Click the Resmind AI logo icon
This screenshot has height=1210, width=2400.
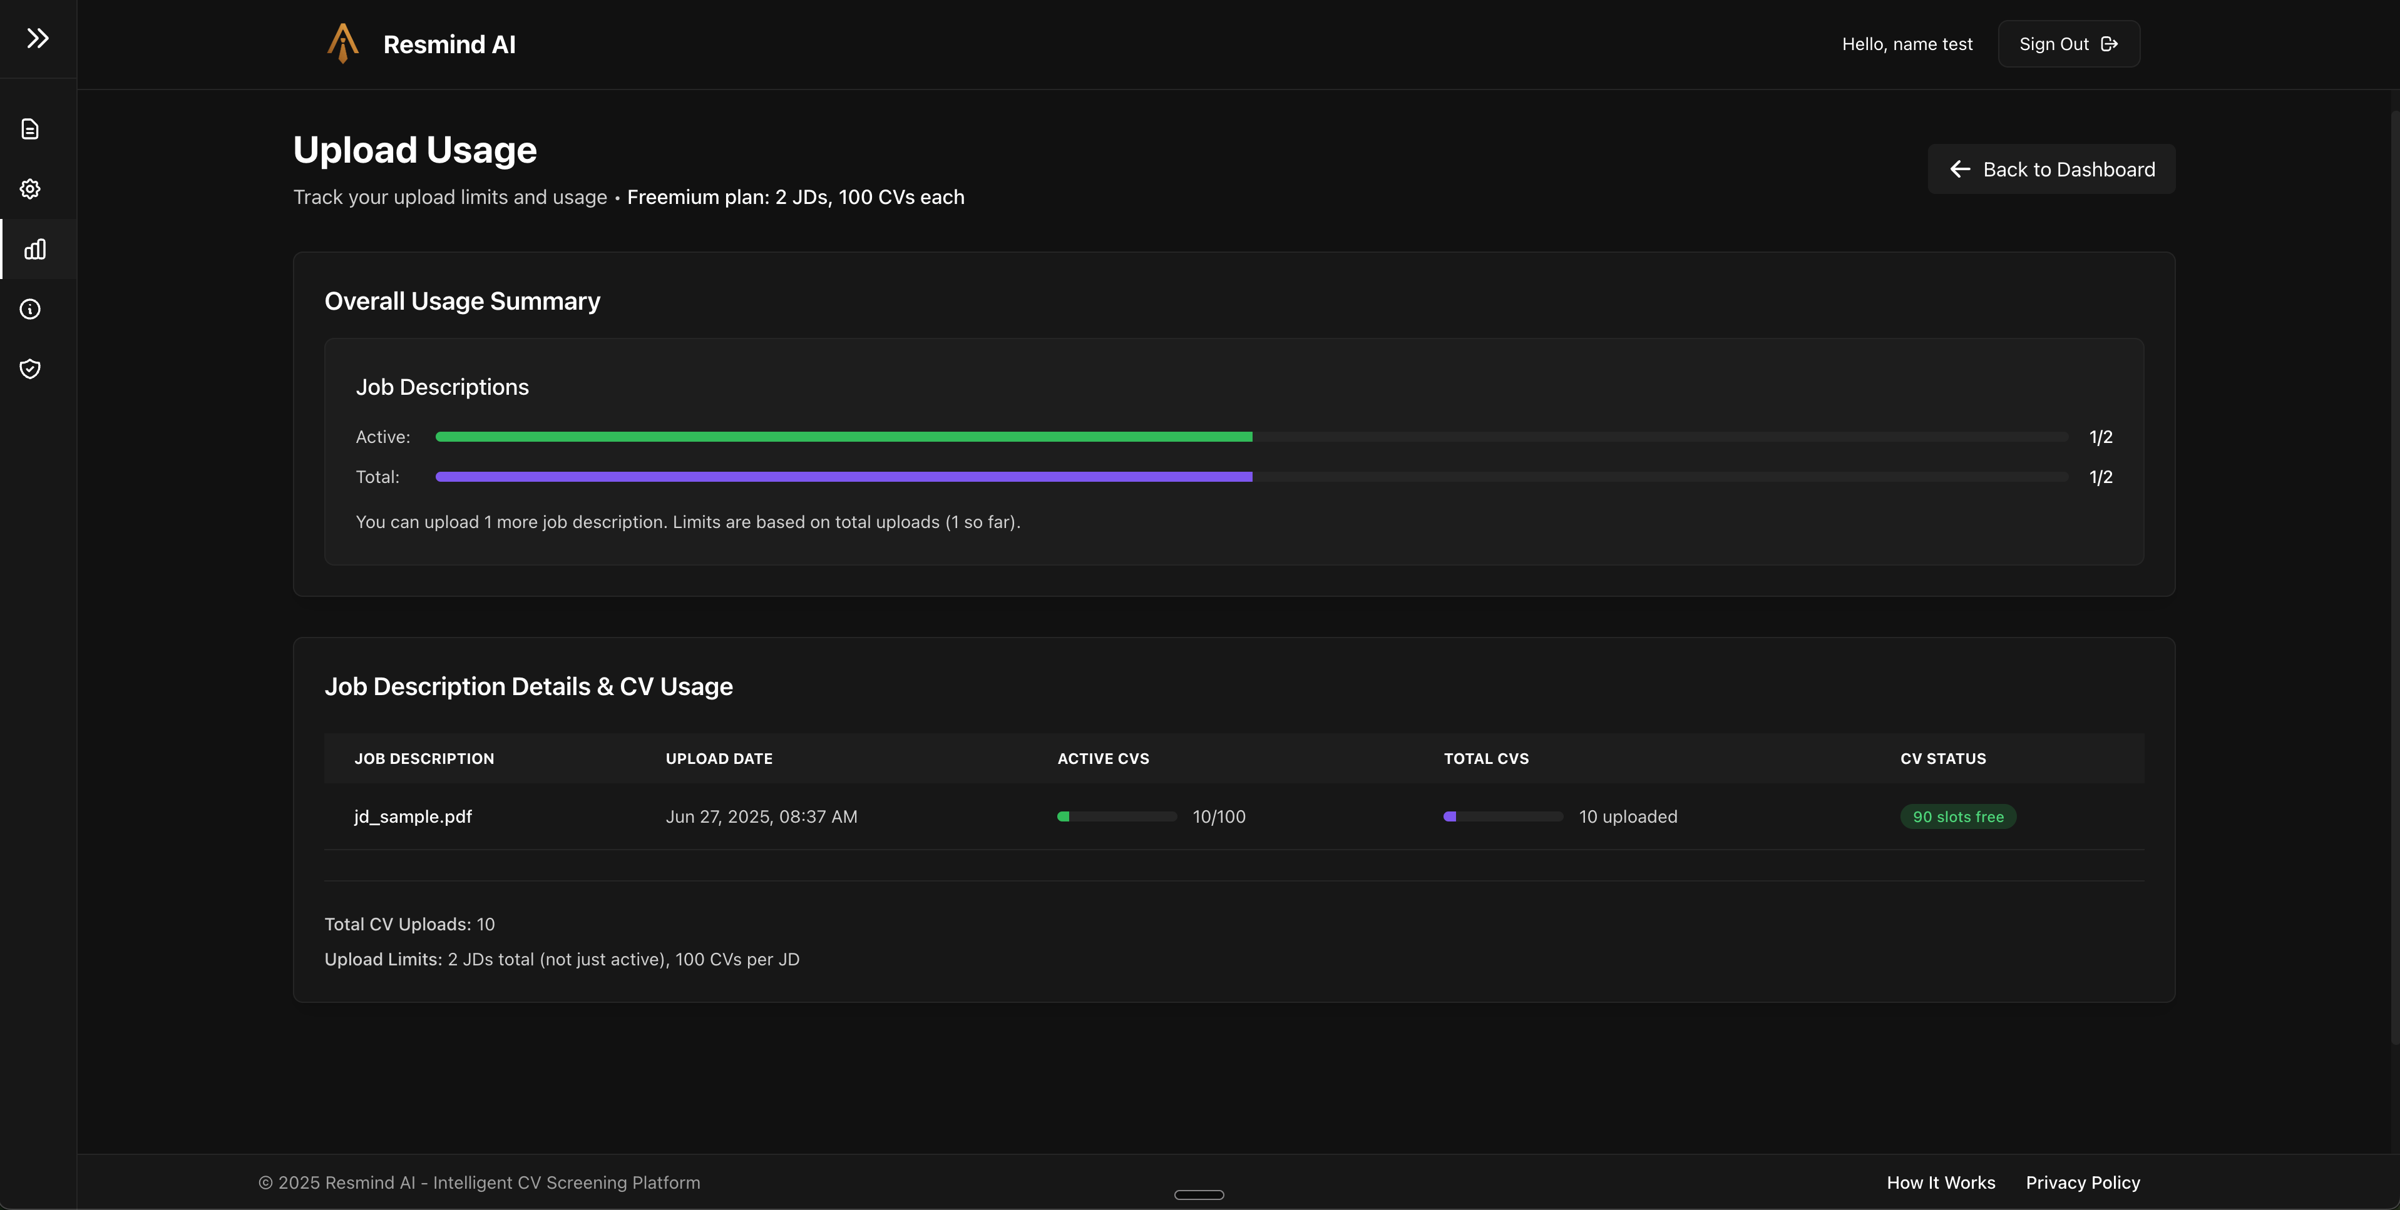(343, 44)
